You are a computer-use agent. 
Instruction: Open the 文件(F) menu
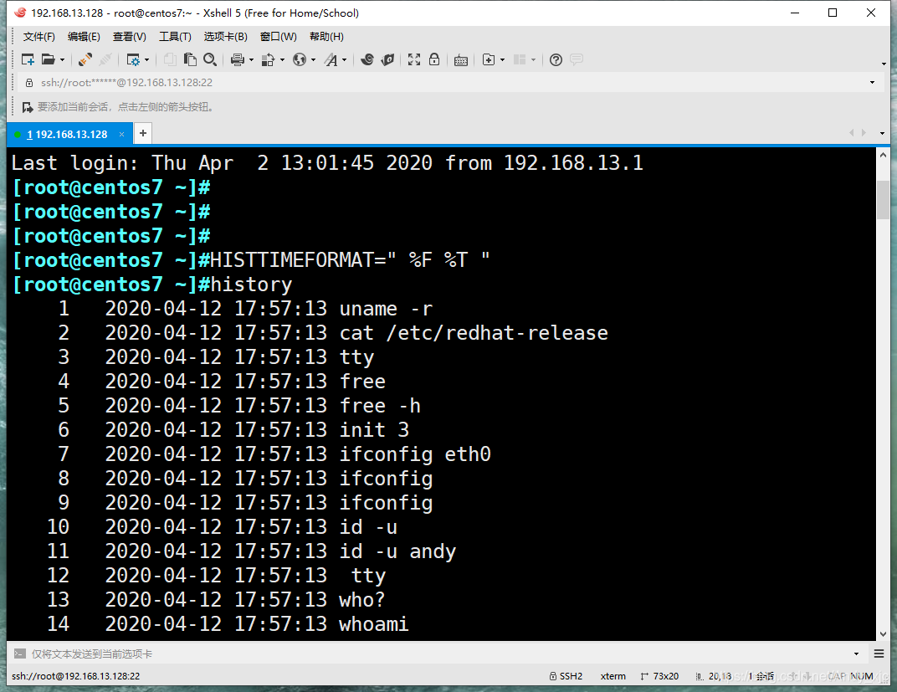[38, 37]
